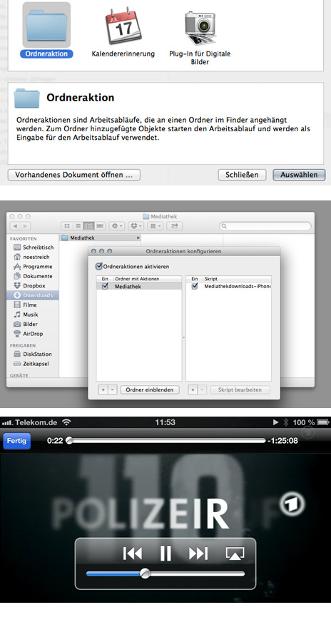Switch Finder to list view
Screen dimensions: 331x642
pos(78,226)
